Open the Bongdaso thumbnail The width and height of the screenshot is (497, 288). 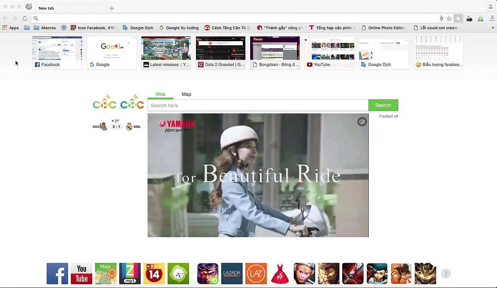[x=275, y=53]
